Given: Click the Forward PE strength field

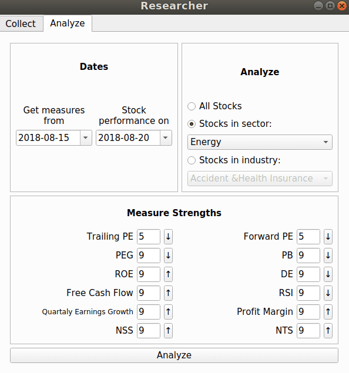Looking at the screenshot, I should tap(308, 237).
